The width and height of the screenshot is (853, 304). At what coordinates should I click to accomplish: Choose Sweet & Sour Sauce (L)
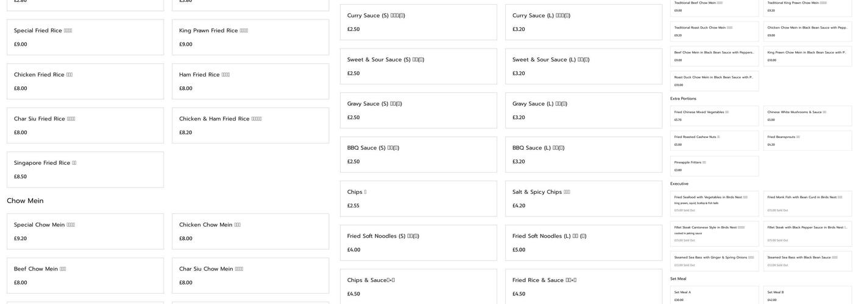click(x=584, y=66)
